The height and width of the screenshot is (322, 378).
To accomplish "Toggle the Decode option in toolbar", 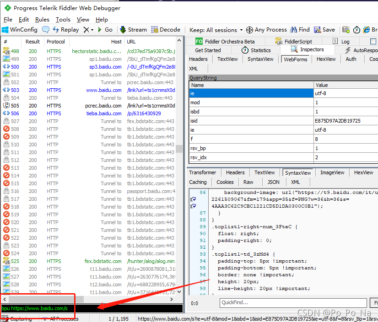I will [x=166, y=30].
